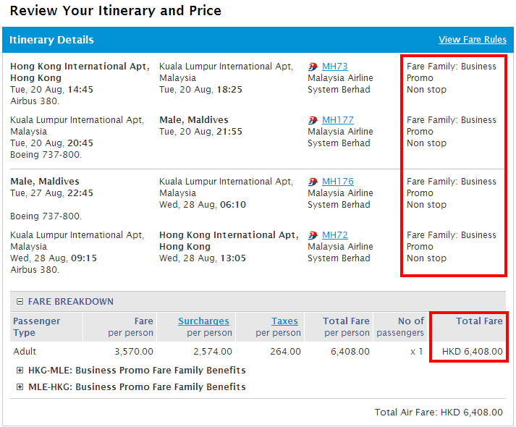Open flight MH176 details link

tap(337, 182)
